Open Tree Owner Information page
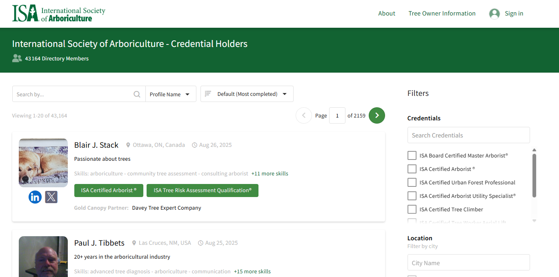Screen dimensions: 559x277 tap(442, 13)
